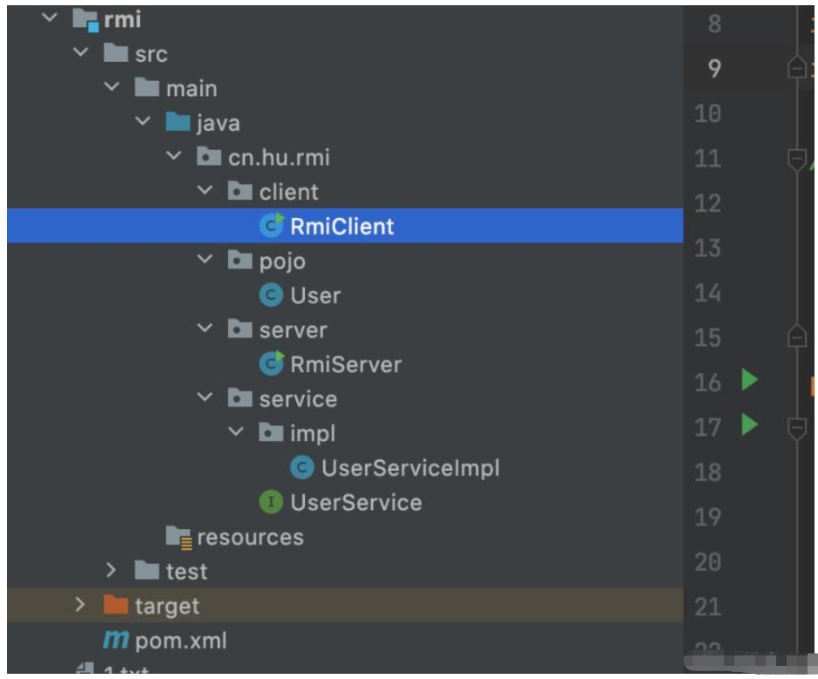The height and width of the screenshot is (679, 818).
Task: Click the impl package icon
Action: [271, 432]
